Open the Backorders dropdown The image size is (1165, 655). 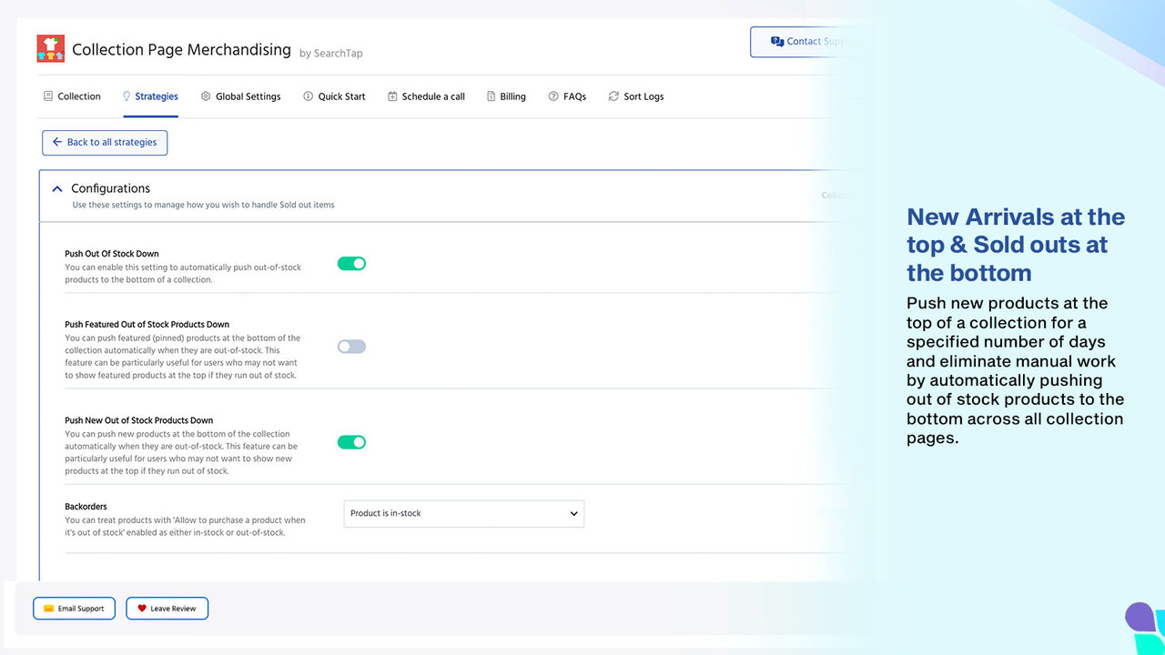click(464, 513)
